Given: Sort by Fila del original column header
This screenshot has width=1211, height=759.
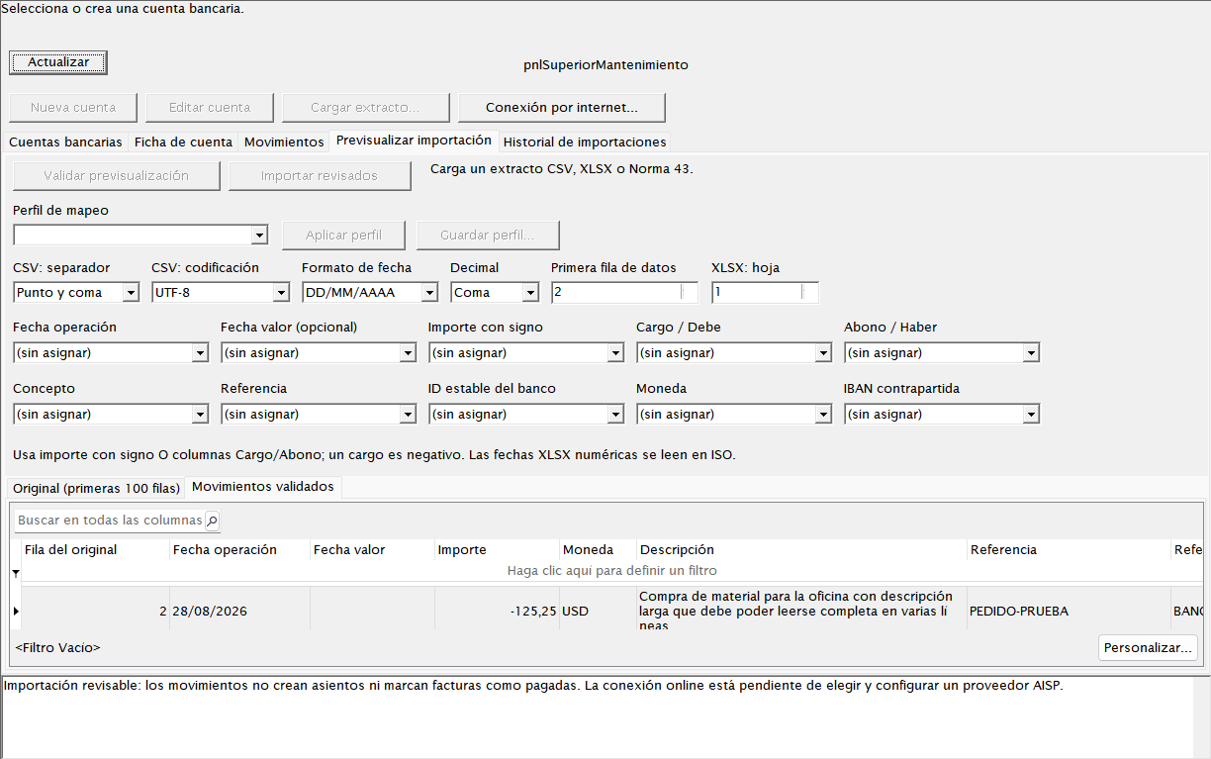Looking at the screenshot, I should coord(95,550).
